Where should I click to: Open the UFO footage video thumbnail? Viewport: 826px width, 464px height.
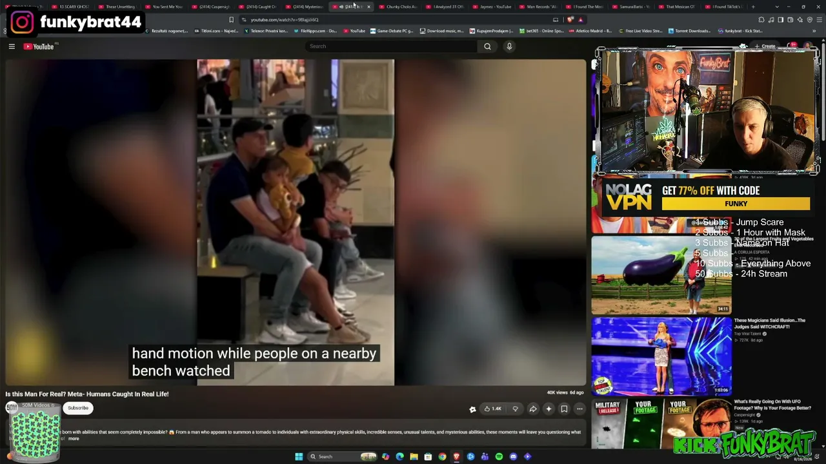click(x=661, y=424)
